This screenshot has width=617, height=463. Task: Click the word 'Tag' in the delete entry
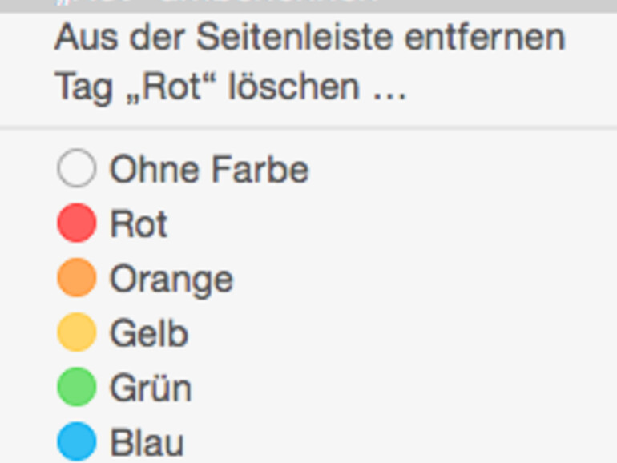83,87
